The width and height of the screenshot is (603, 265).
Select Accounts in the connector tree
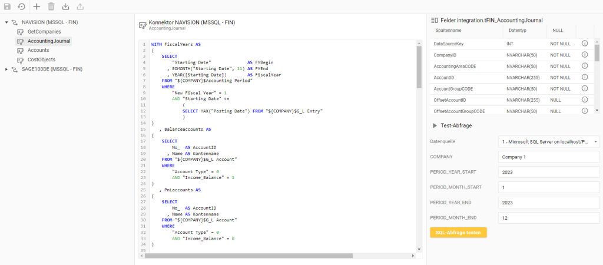38,51
